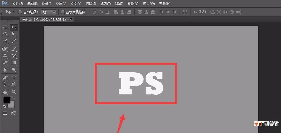
Task: Select the Type (T) tool
Action: [x=14, y=77]
